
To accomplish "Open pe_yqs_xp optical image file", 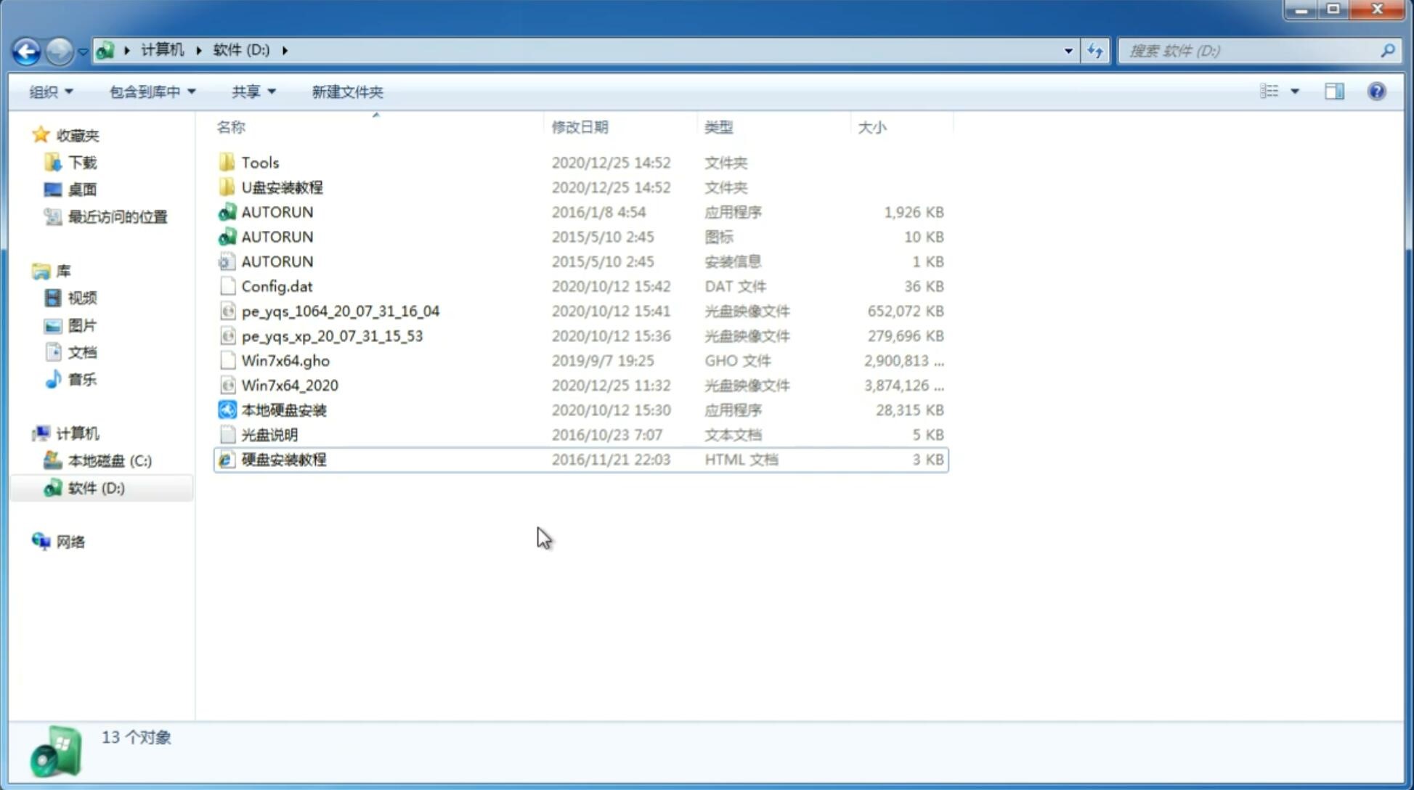I will click(x=331, y=335).
